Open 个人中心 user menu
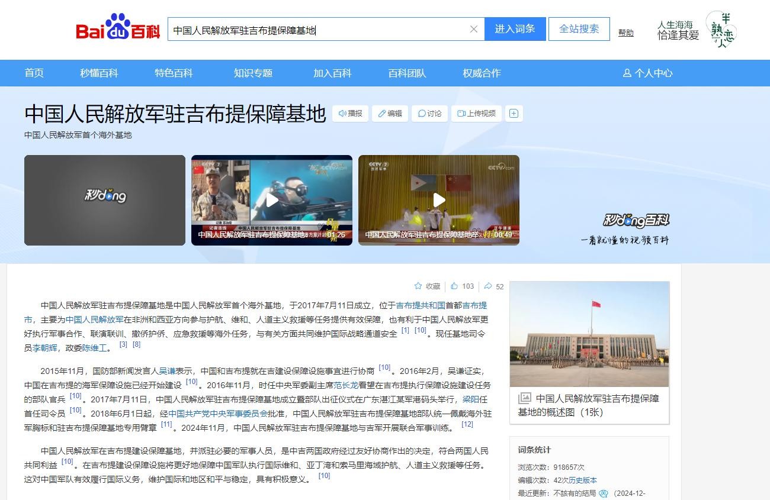Image resolution: width=770 pixels, height=500 pixels. click(647, 73)
